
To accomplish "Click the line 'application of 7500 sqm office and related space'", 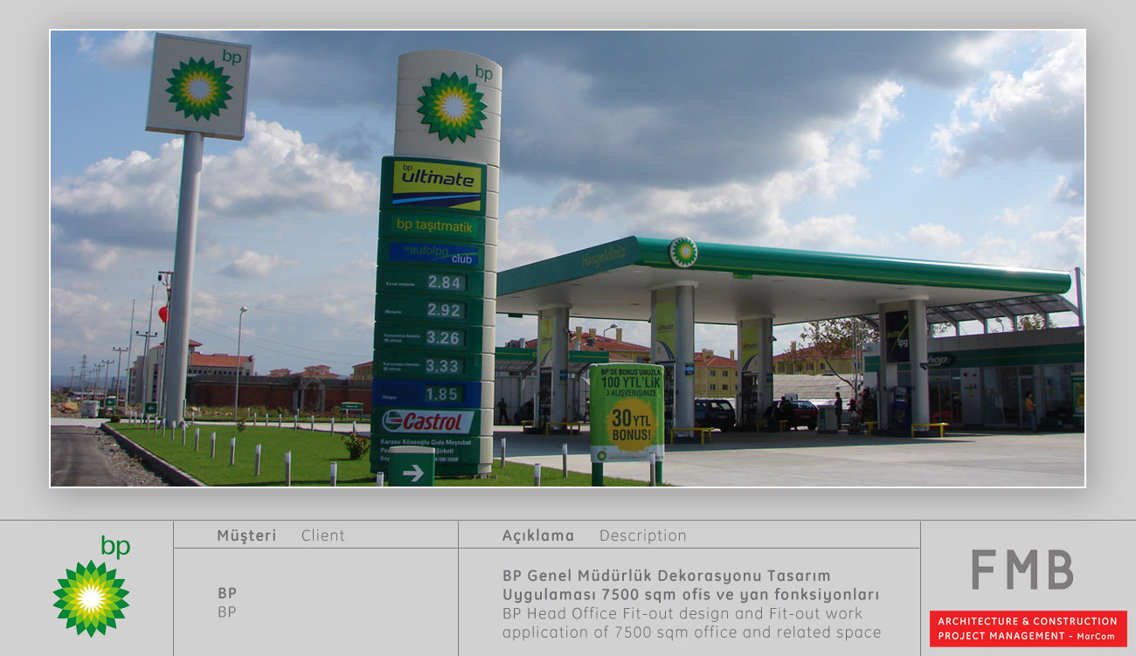I will click(692, 632).
